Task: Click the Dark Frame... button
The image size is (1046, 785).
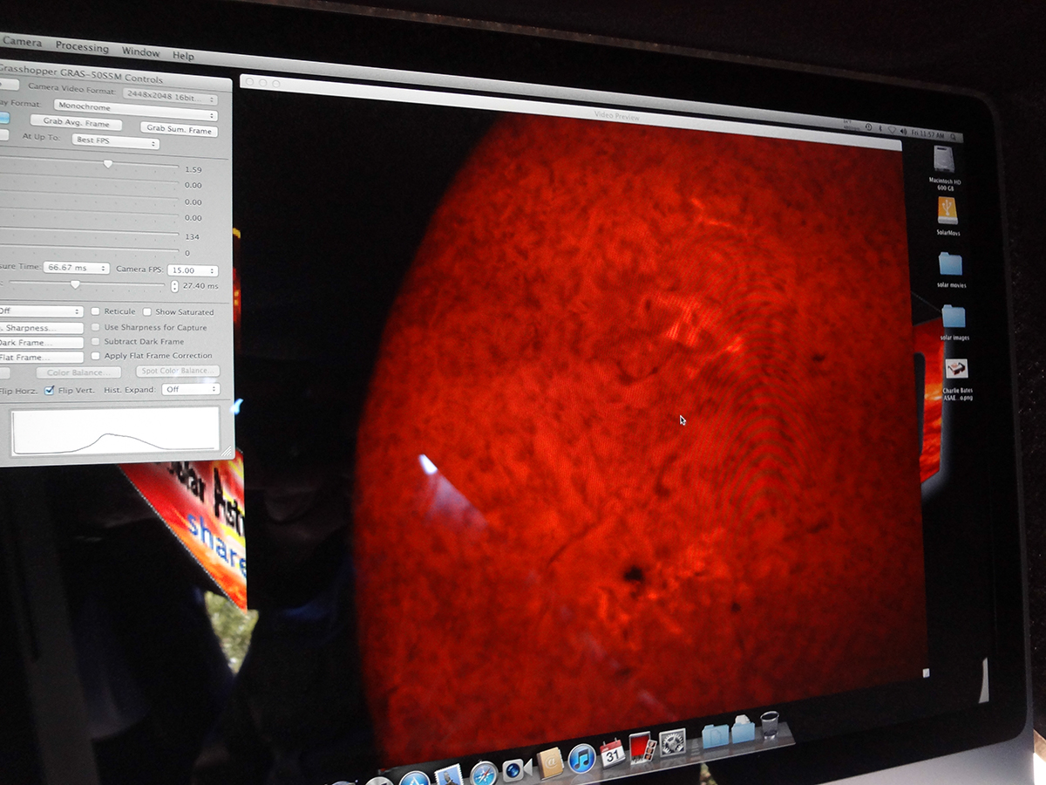Action: pyautogui.click(x=41, y=343)
